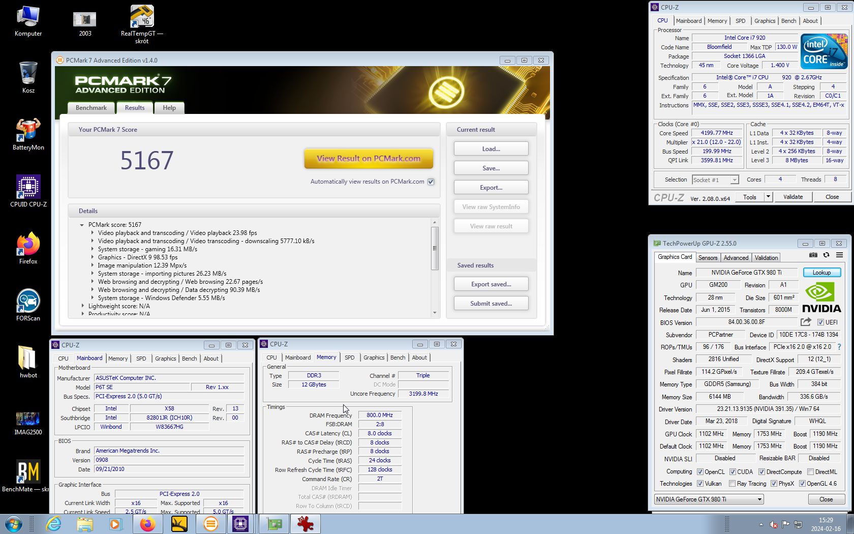This screenshot has height=534, width=854.
Task: Open SPD tab in CPU-Z Memory window
Action: coord(350,358)
